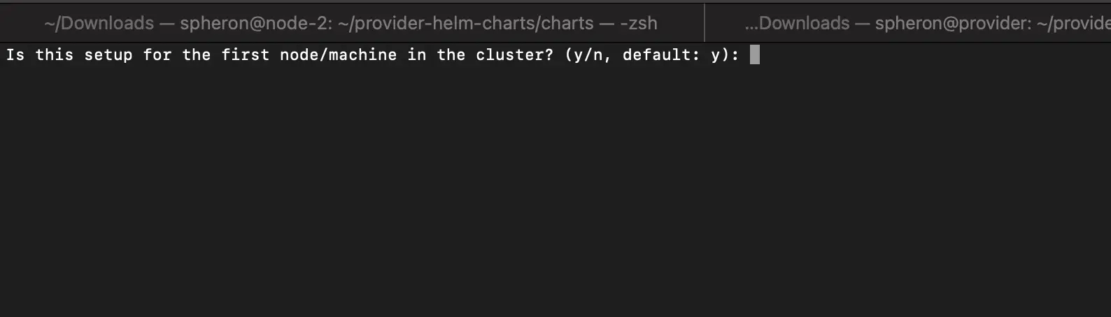Viewport: 1111px width, 317px height.
Task: Click the divider between the two tabs
Action: coord(705,23)
